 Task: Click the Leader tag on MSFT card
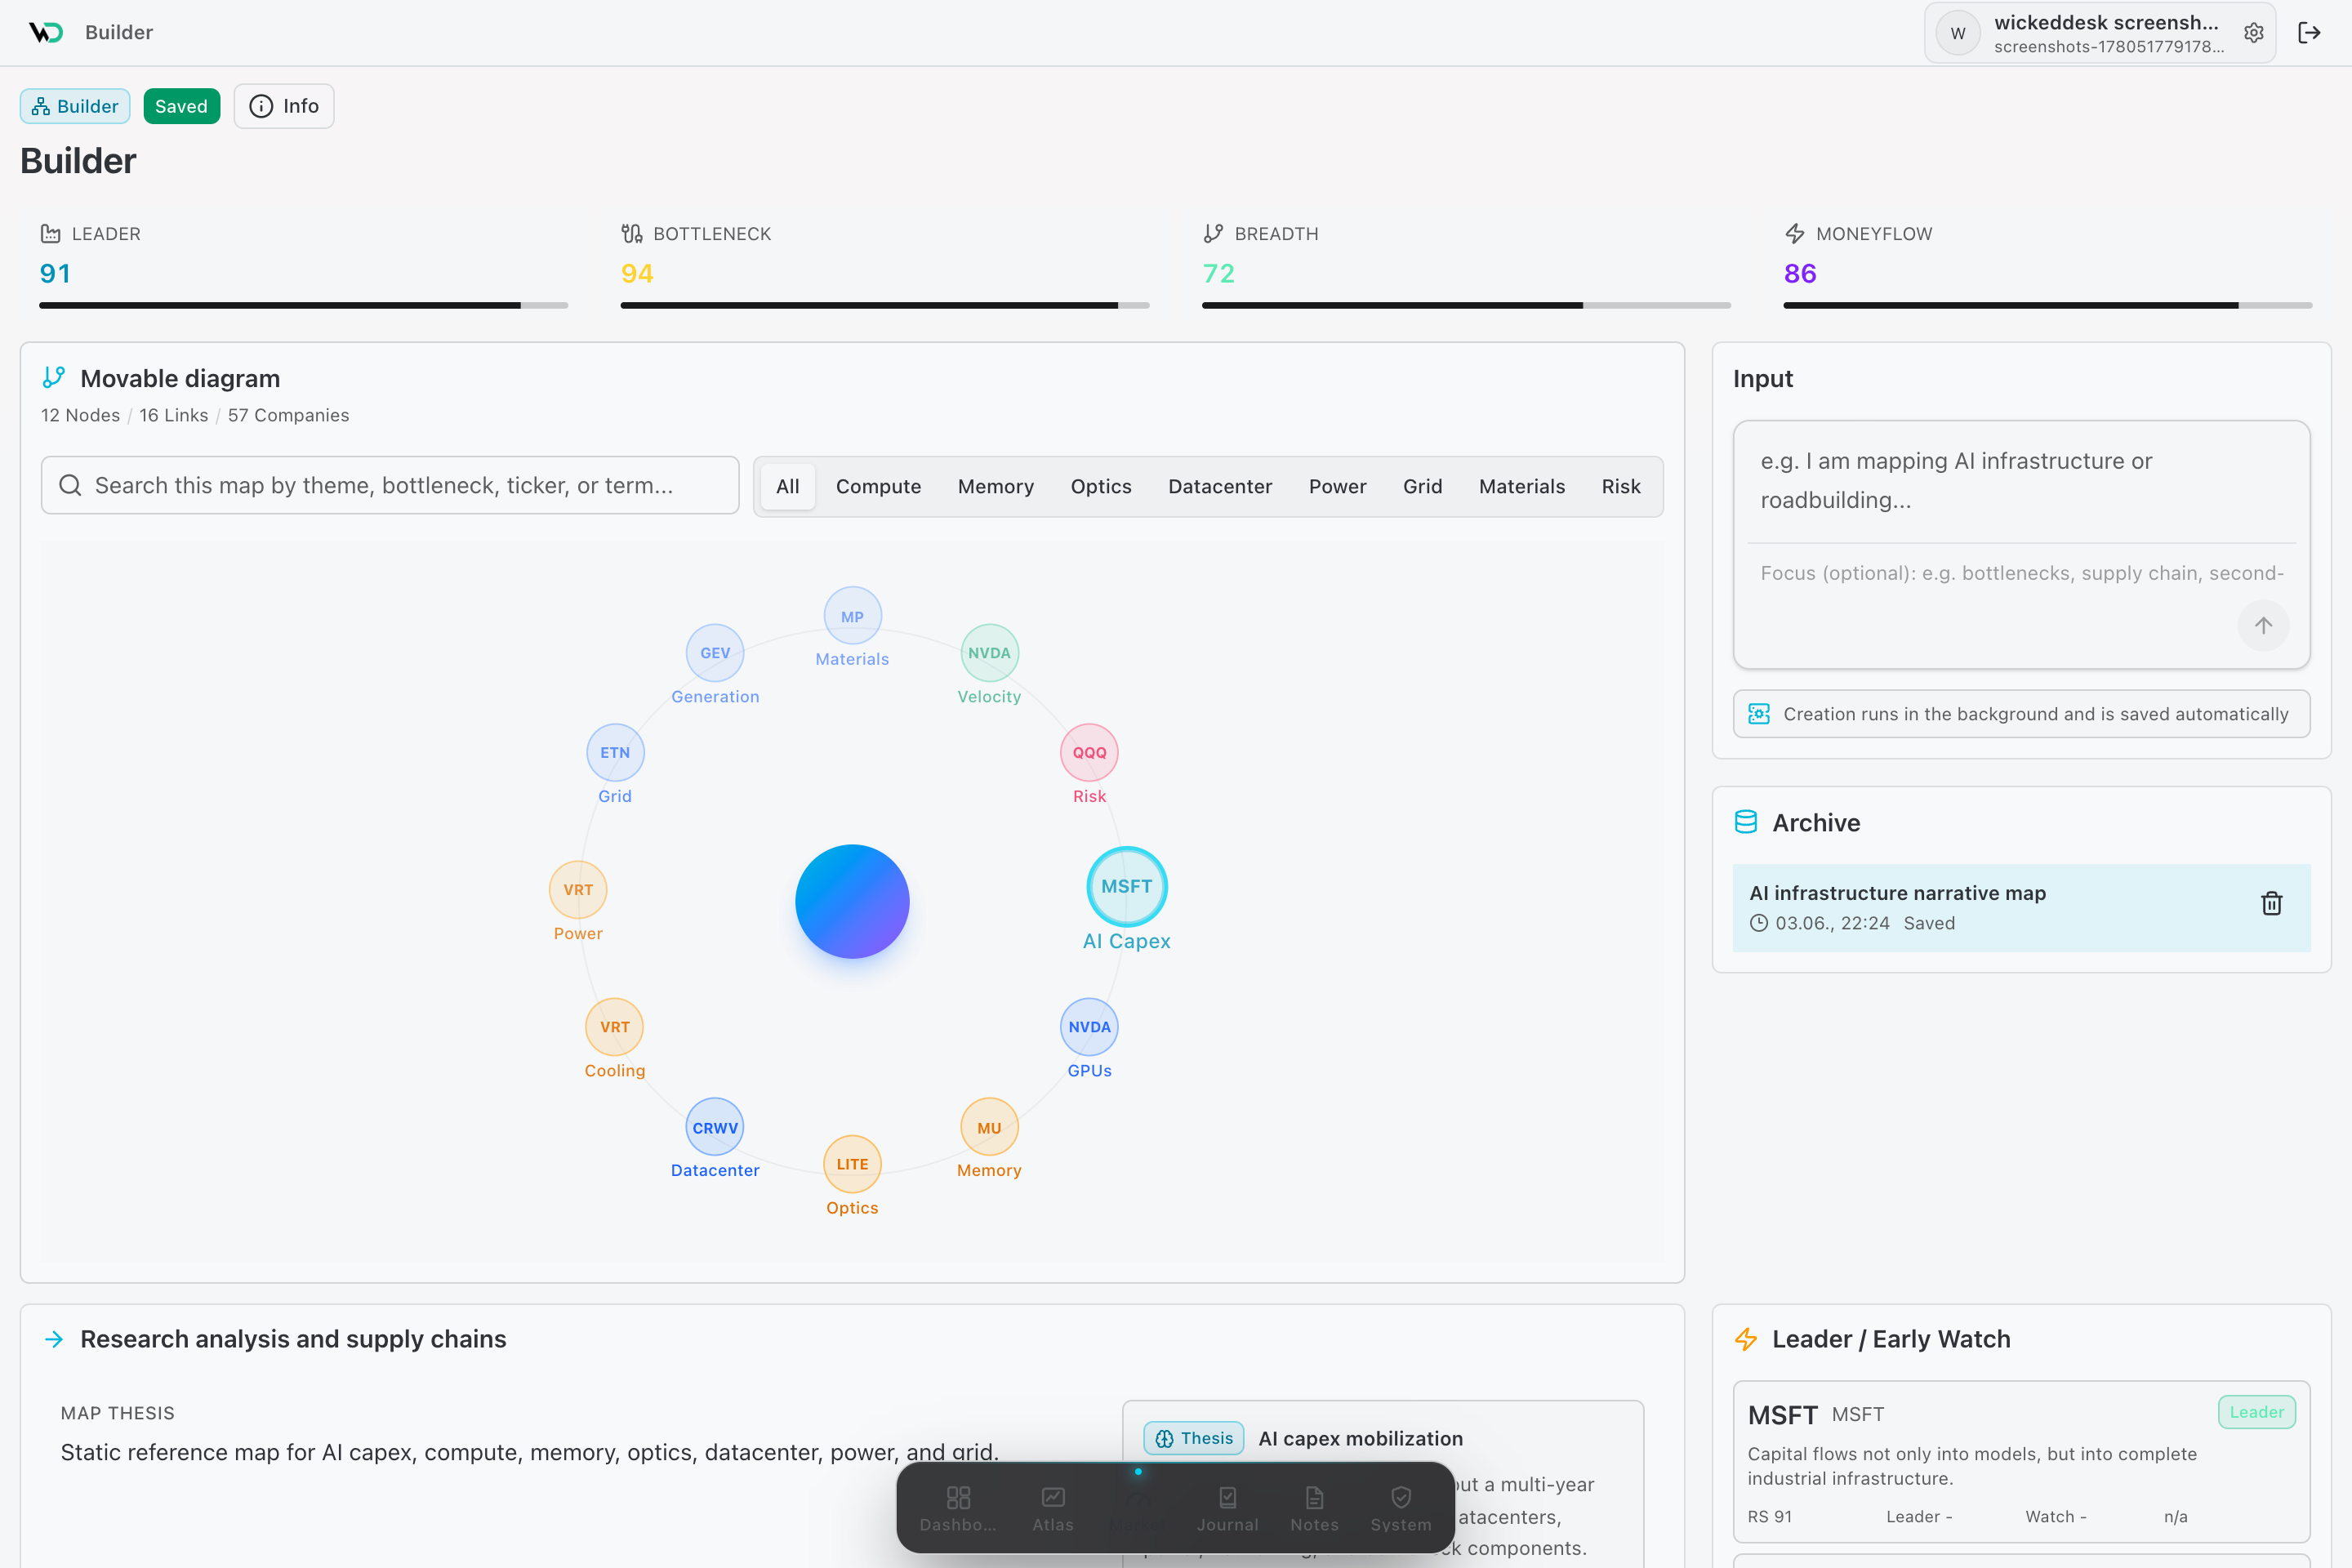[2256, 1412]
